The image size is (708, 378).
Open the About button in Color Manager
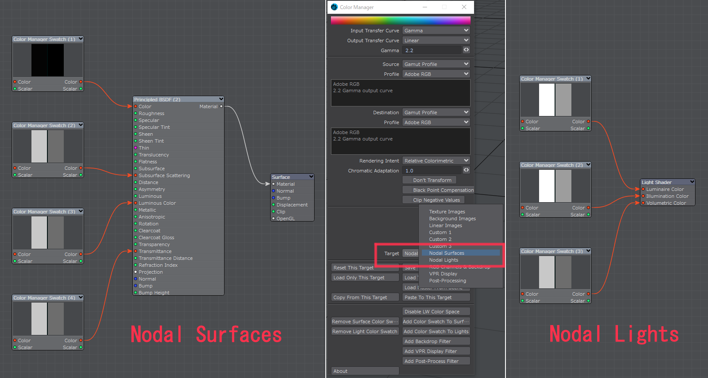point(365,371)
